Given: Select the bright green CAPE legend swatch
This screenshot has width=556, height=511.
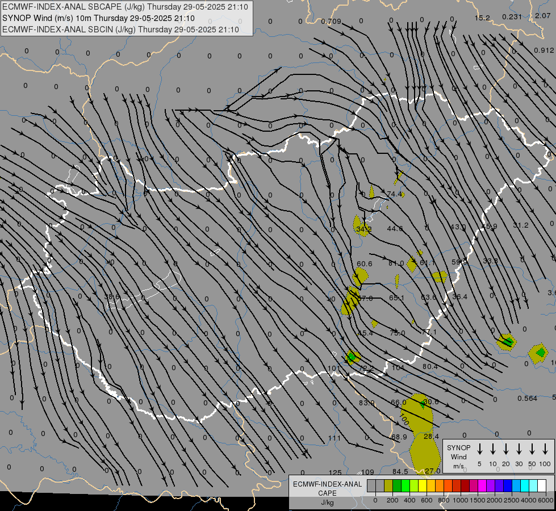Looking at the screenshot, I should tap(405, 486).
